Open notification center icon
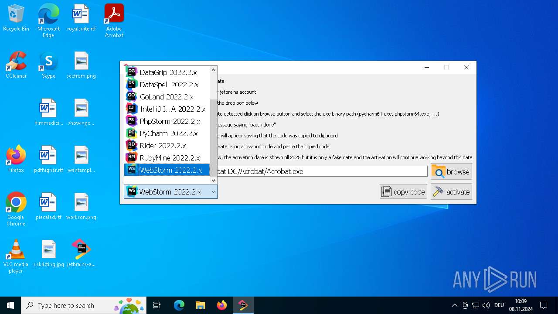The width and height of the screenshot is (558, 314). [544, 305]
